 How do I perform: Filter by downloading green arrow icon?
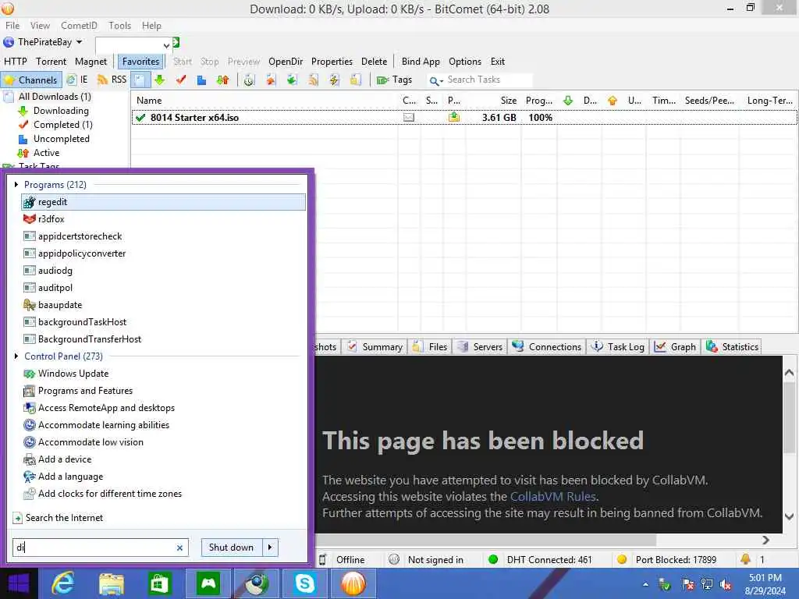(x=160, y=80)
